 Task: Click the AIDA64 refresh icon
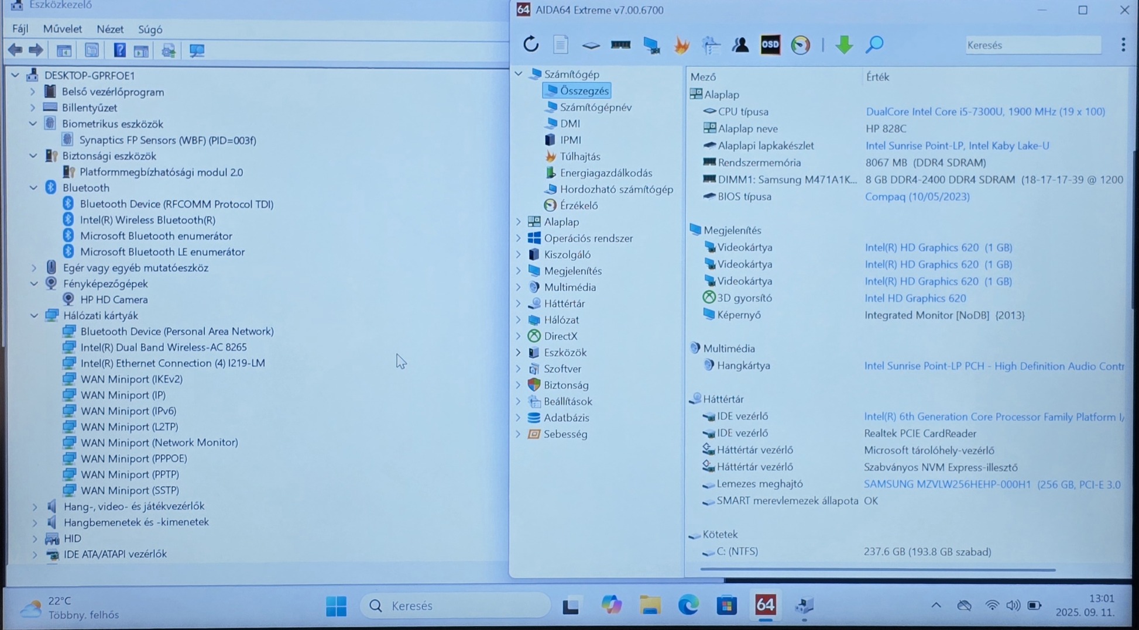tap(531, 44)
